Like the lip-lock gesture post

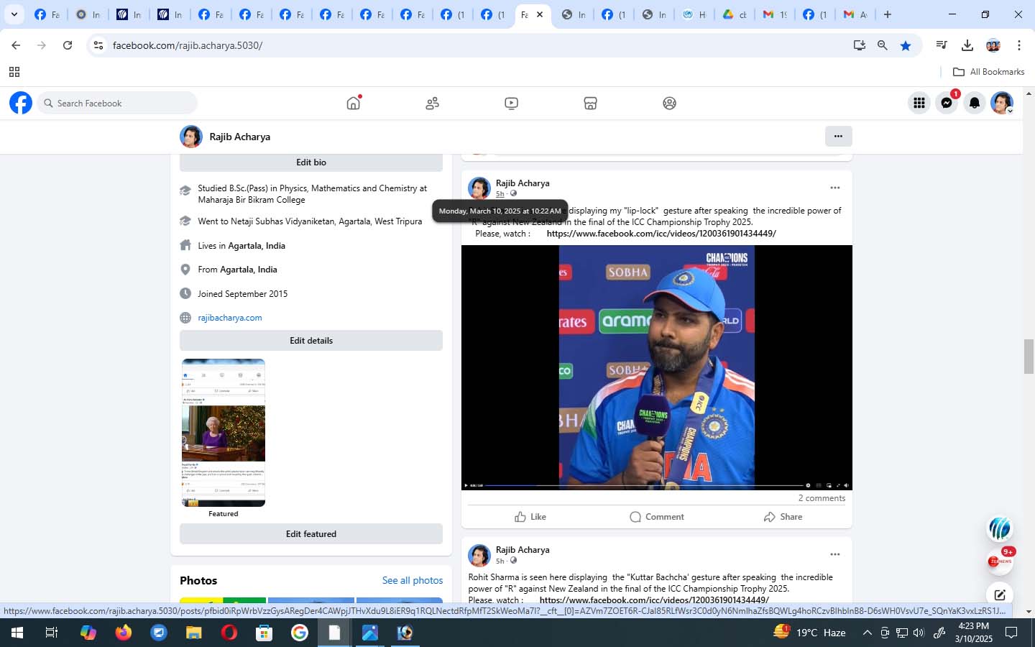[x=530, y=517]
